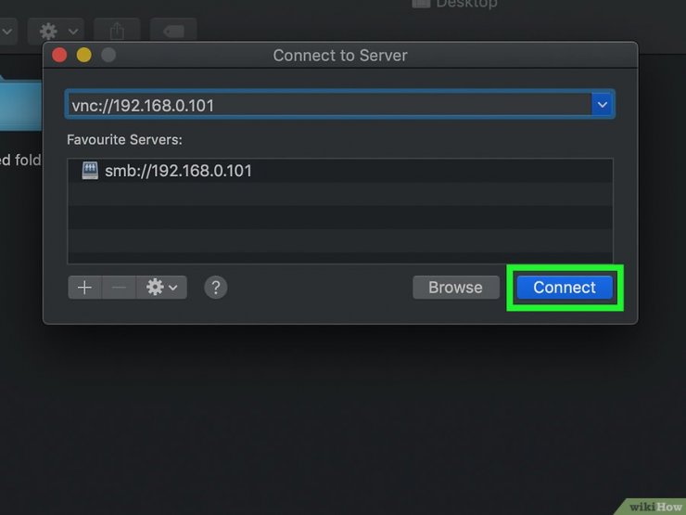This screenshot has height=515, width=686.
Task: Select smb://192.168.0.101 in Favourite Servers
Action: 178,171
